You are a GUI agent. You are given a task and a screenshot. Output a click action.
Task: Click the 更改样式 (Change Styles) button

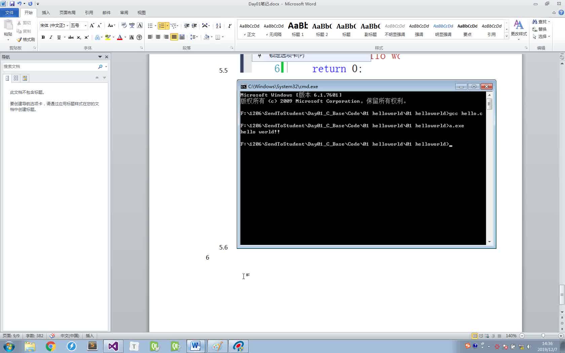click(x=519, y=29)
